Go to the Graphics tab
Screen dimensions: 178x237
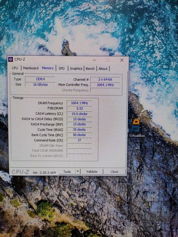[76, 69]
